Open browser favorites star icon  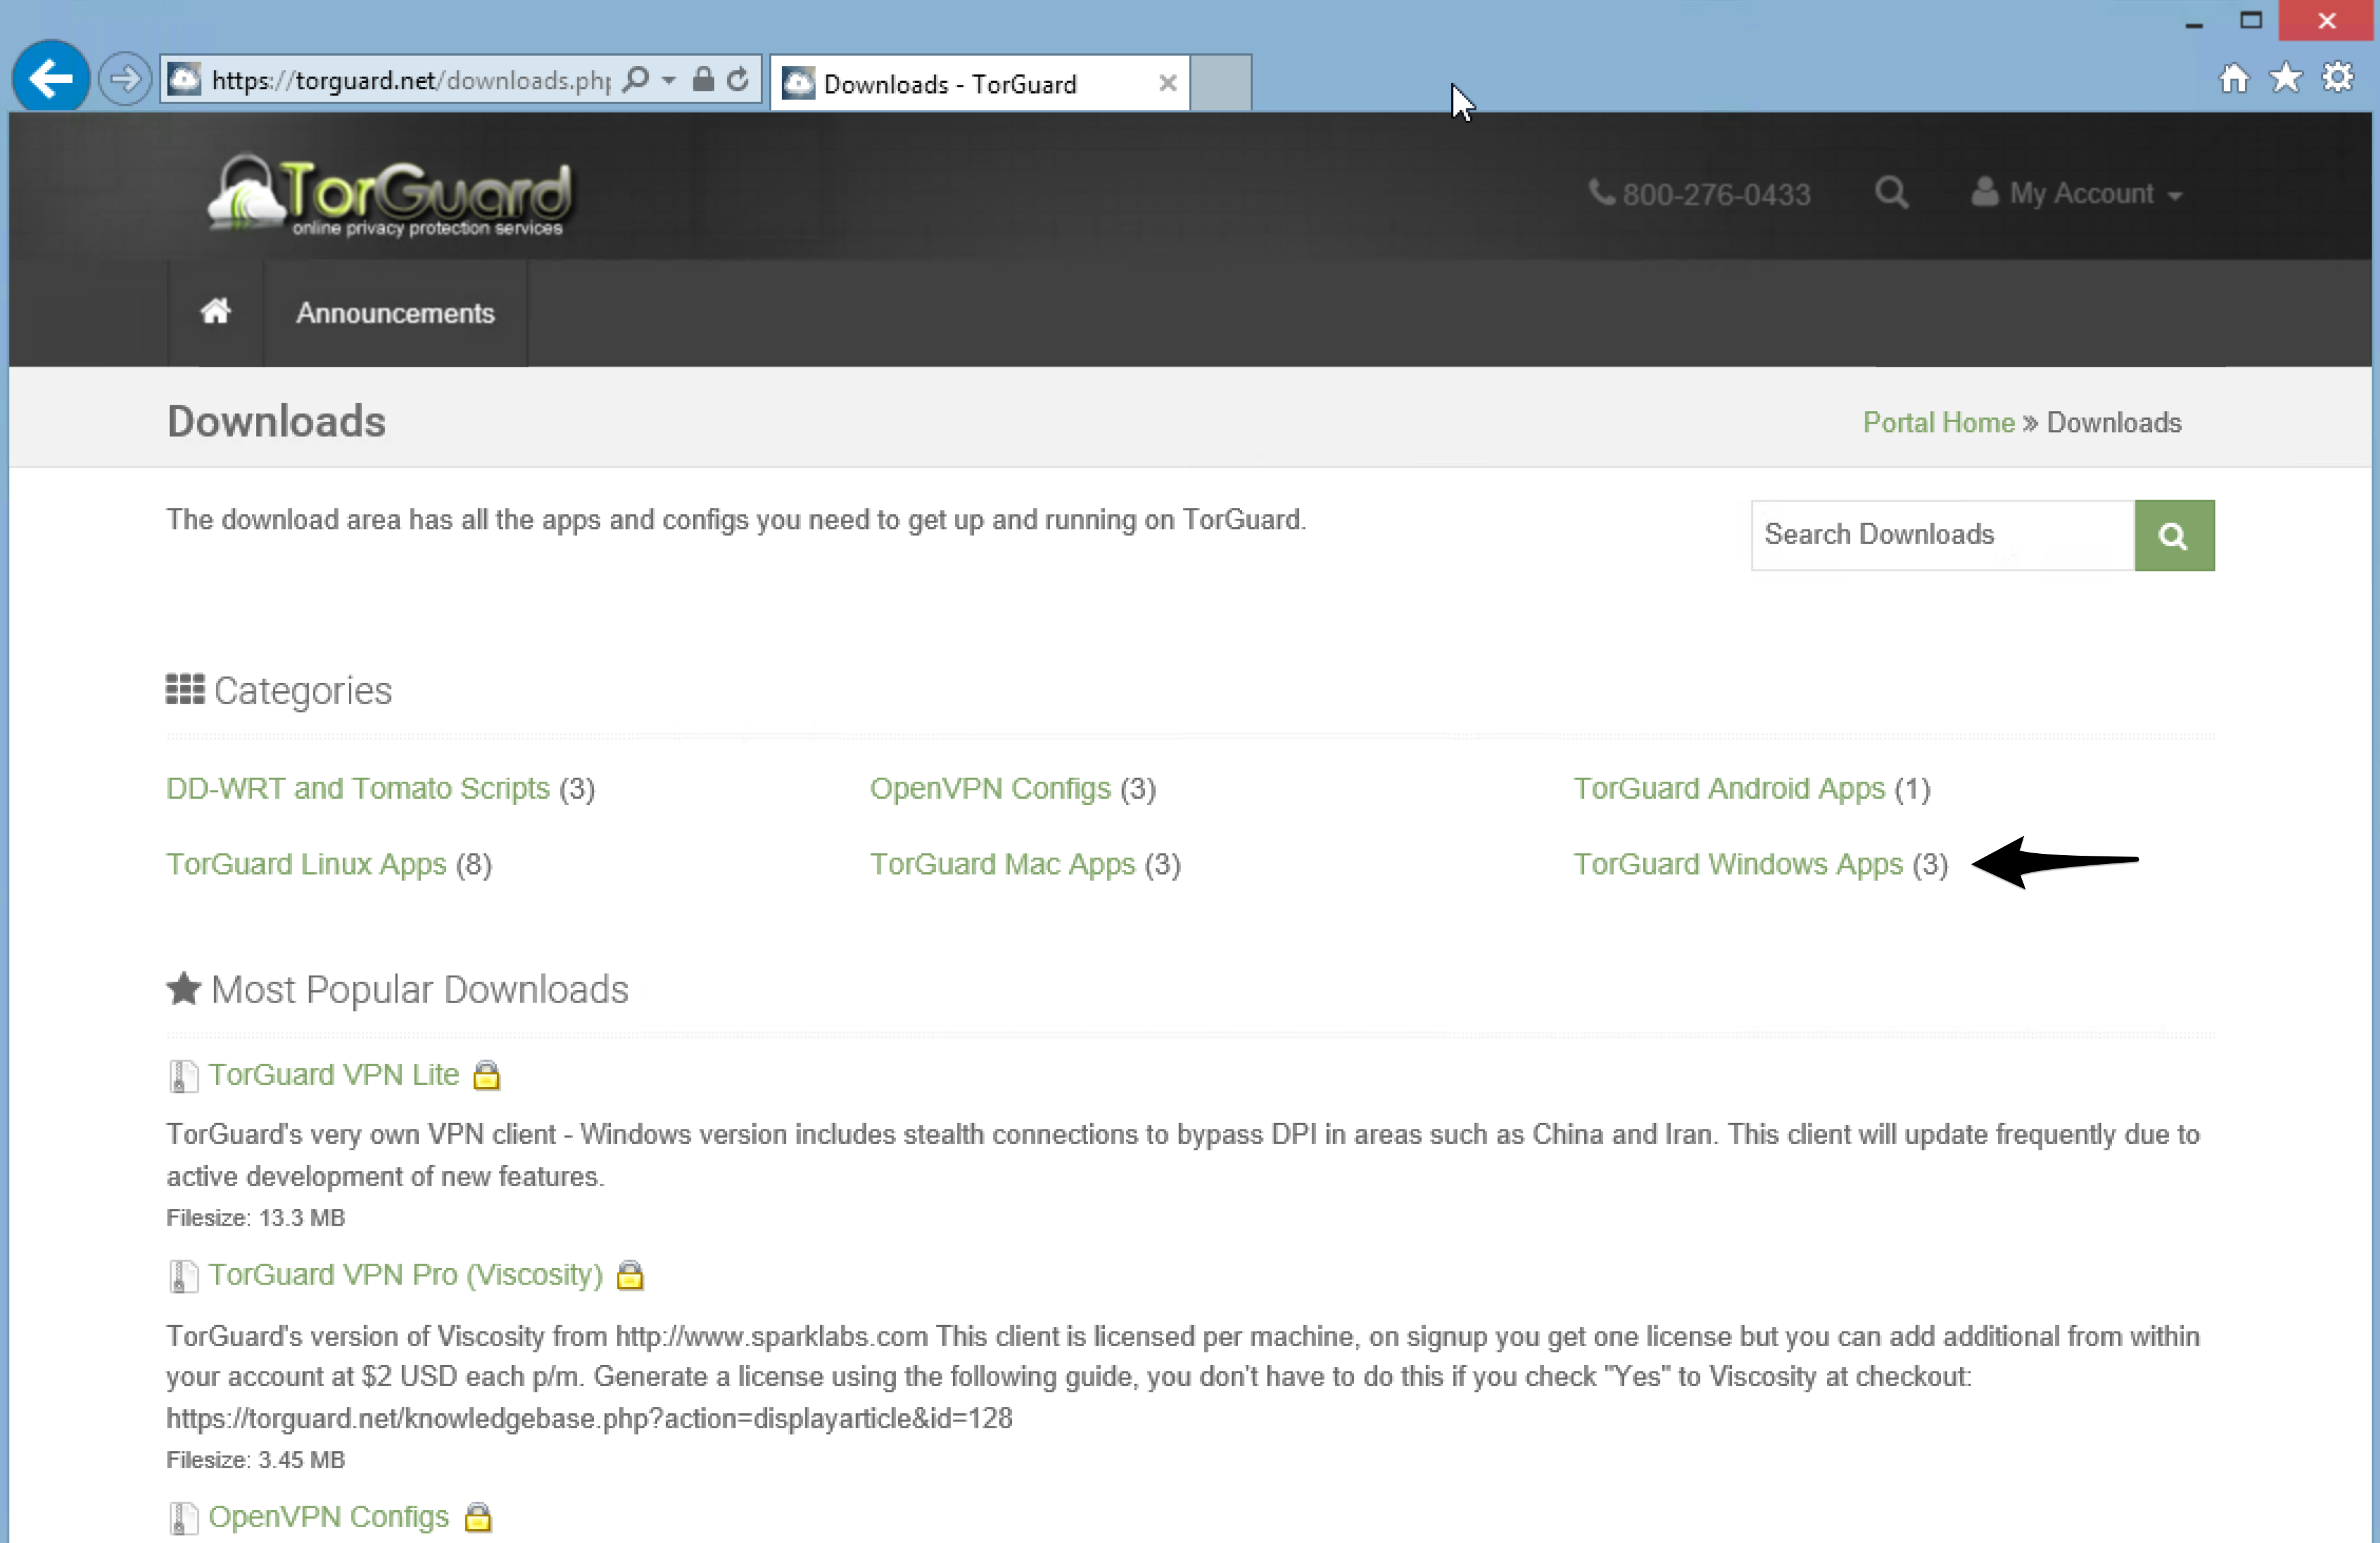click(x=2286, y=78)
